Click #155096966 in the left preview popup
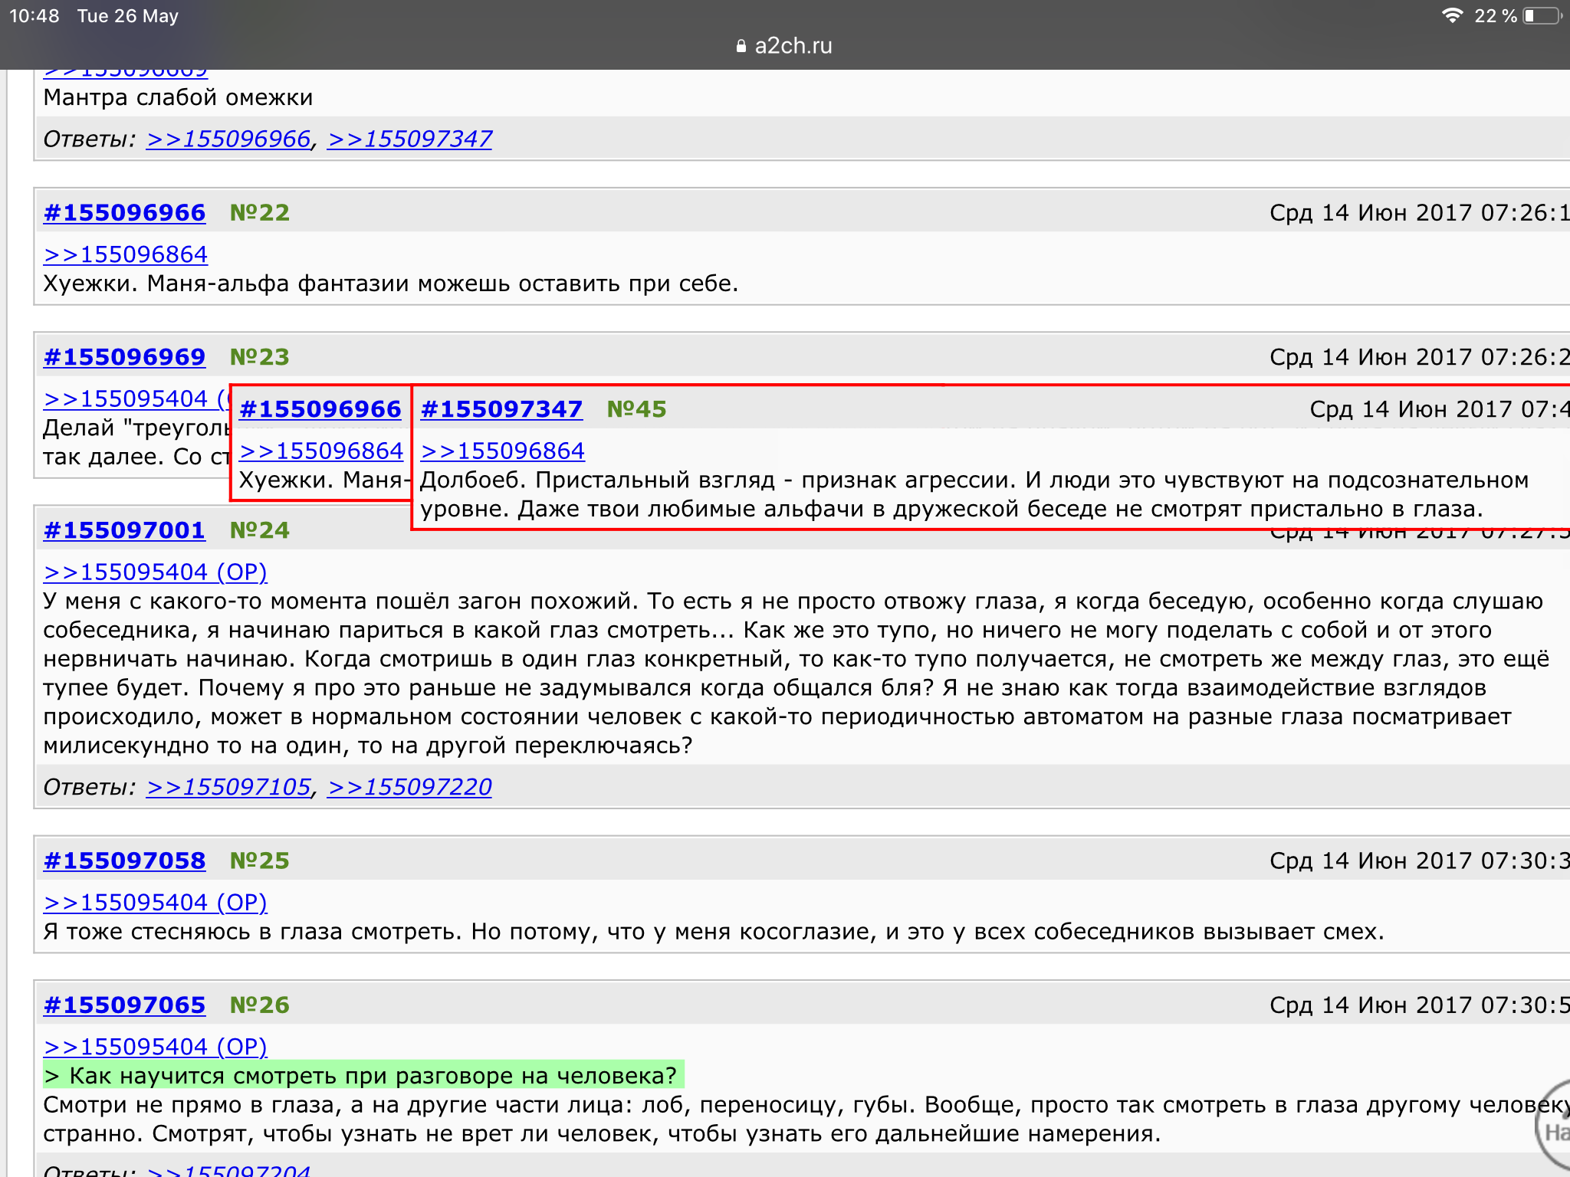This screenshot has width=1570, height=1177. tap(320, 409)
